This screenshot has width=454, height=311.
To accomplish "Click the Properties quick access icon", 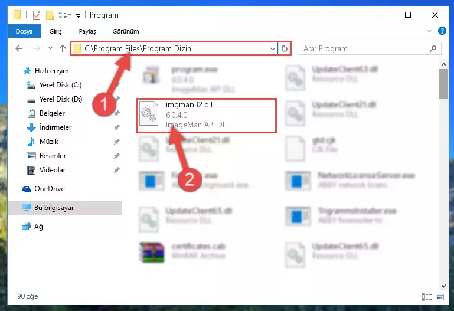I will [37, 15].
